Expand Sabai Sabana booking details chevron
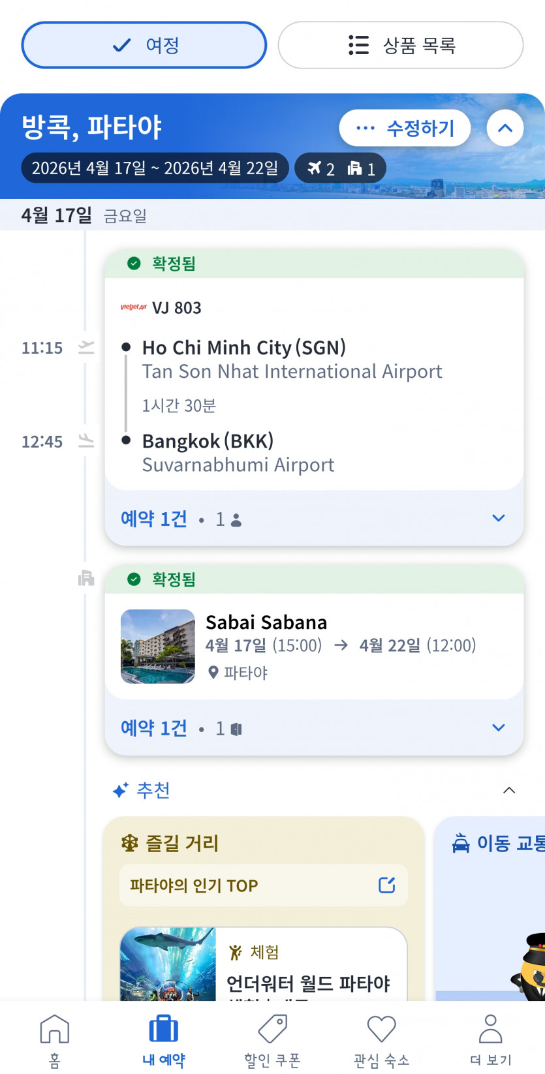Viewport: 545px width, 1074px height. (x=499, y=728)
